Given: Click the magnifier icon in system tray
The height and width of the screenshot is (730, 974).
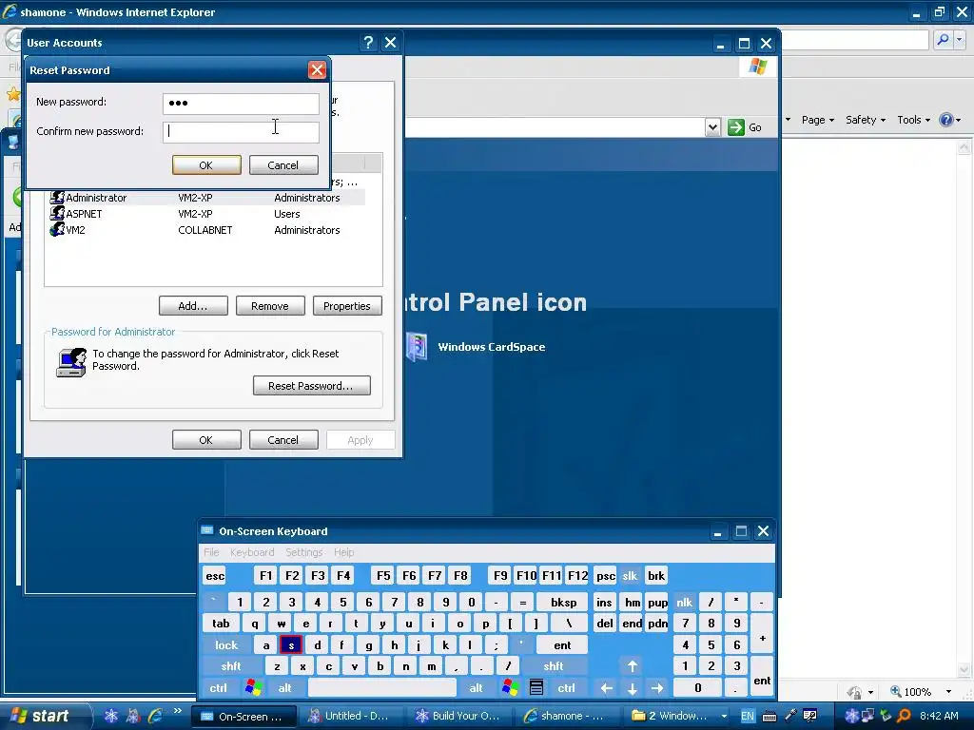Looking at the screenshot, I should pyautogui.click(x=904, y=716).
